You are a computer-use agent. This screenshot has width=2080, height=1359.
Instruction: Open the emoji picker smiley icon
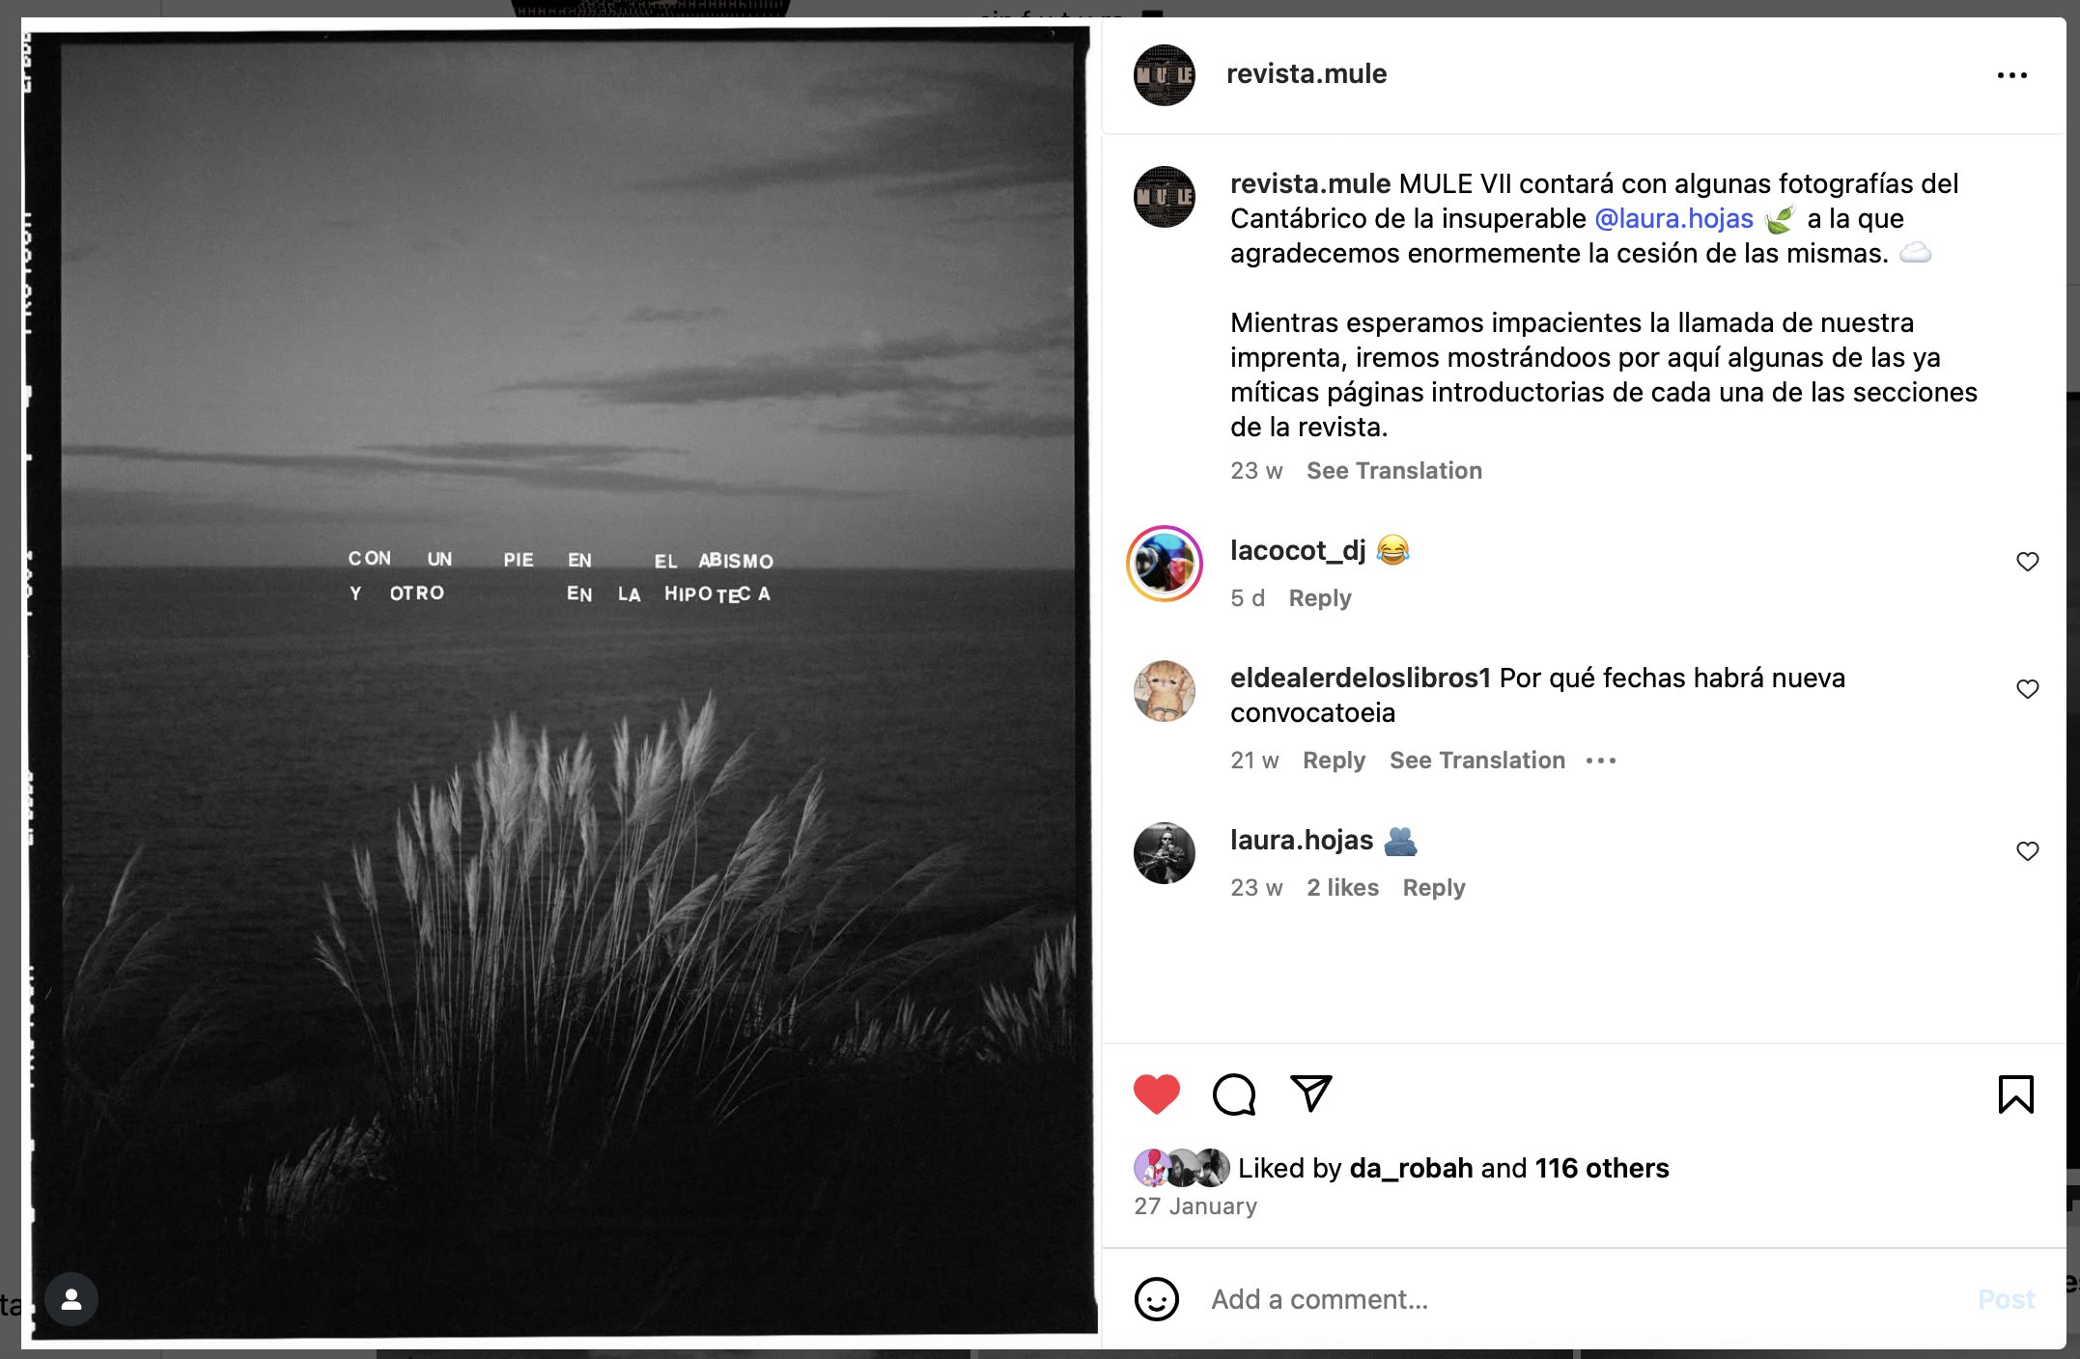(x=1156, y=1299)
